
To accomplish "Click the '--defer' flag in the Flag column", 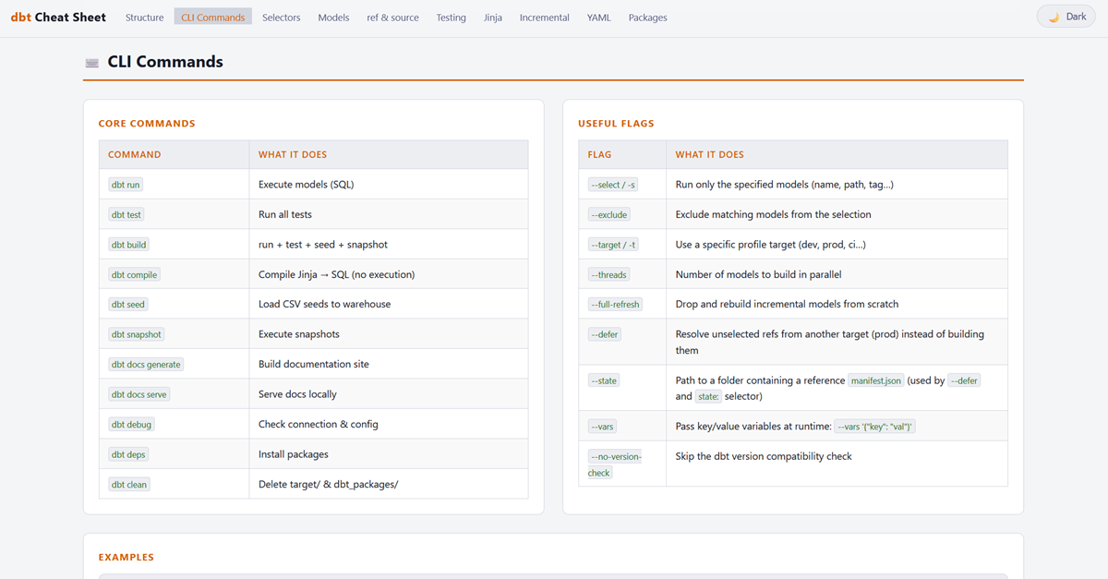I will [605, 334].
